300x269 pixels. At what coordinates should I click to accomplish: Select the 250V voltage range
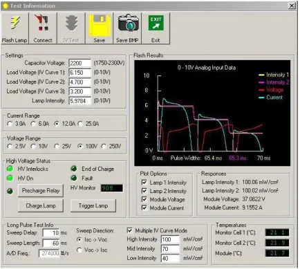tap(104, 147)
